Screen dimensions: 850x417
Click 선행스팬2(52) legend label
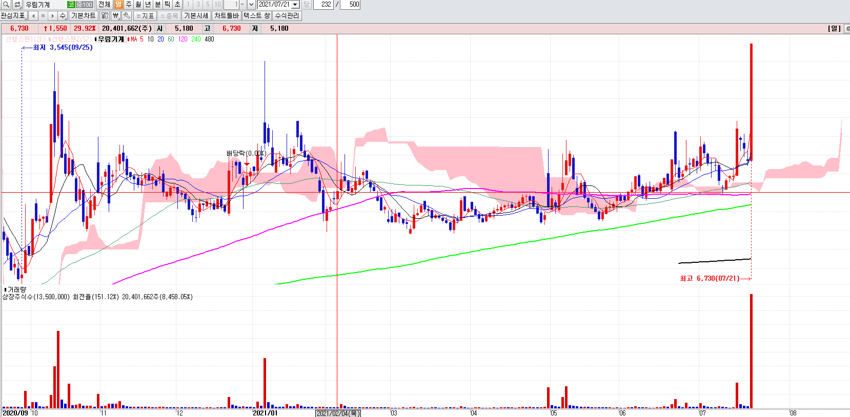71,39
